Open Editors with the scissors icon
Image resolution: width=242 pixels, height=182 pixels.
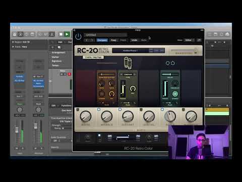tap(52, 34)
